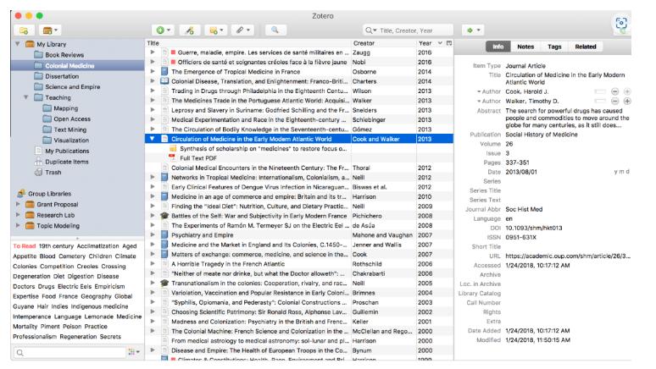
Task: Select Networks in Tropical Medicine book icon
Action: click(164, 178)
